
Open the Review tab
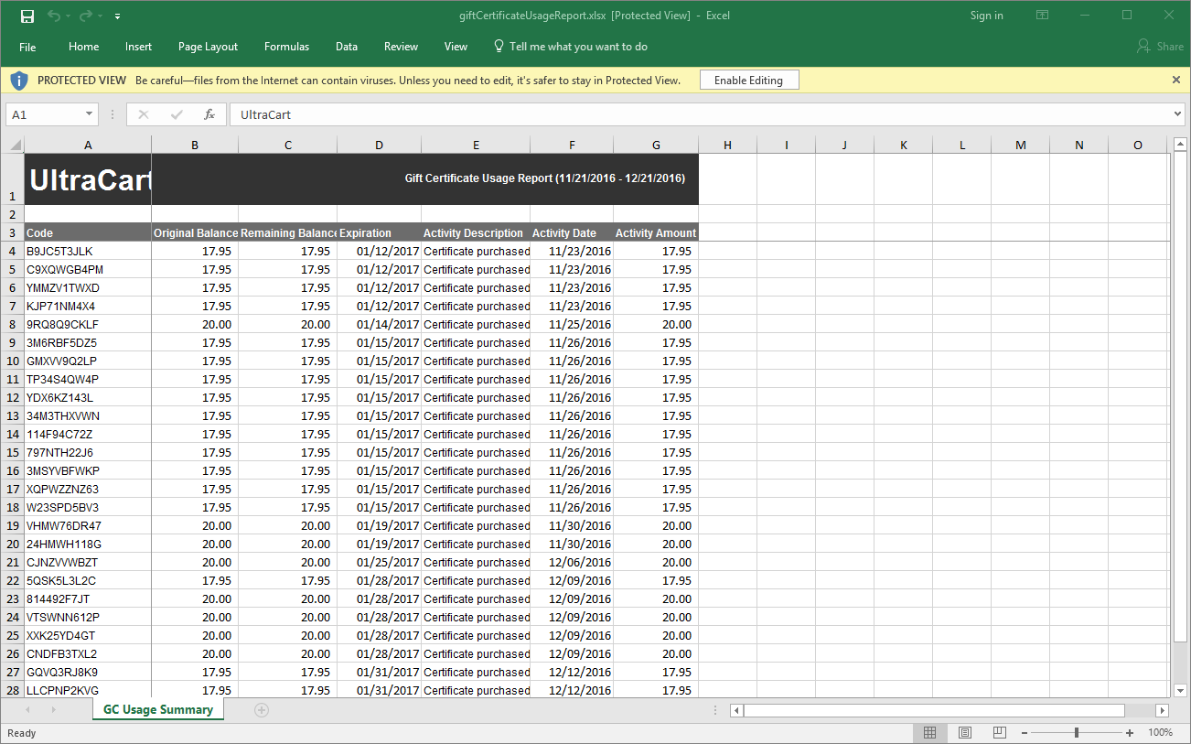click(x=401, y=47)
